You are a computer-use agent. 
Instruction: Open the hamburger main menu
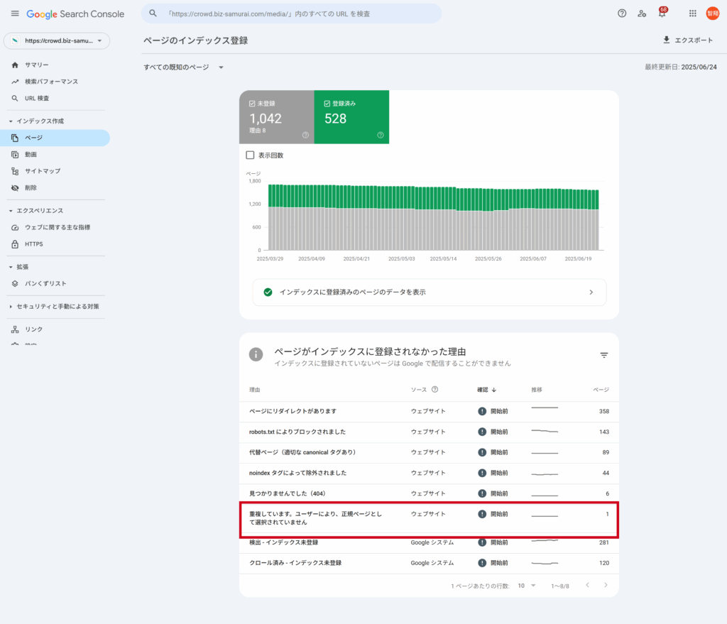15,13
